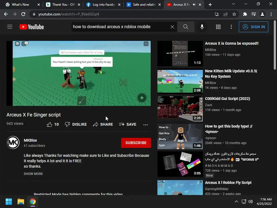Open the YouTube apps grid
The width and height of the screenshot is (277, 208).
tap(218, 27)
